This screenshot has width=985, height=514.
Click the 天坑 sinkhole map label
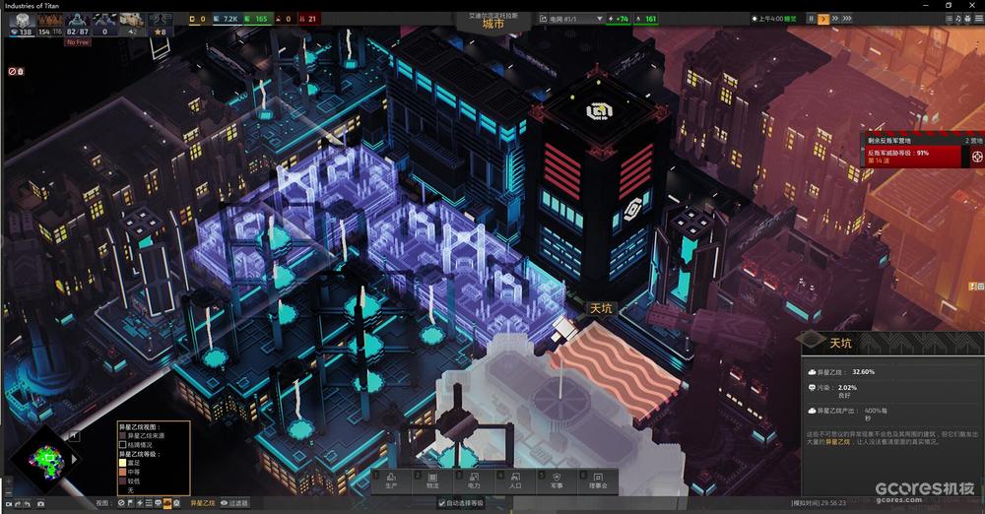click(x=601, y=308)
